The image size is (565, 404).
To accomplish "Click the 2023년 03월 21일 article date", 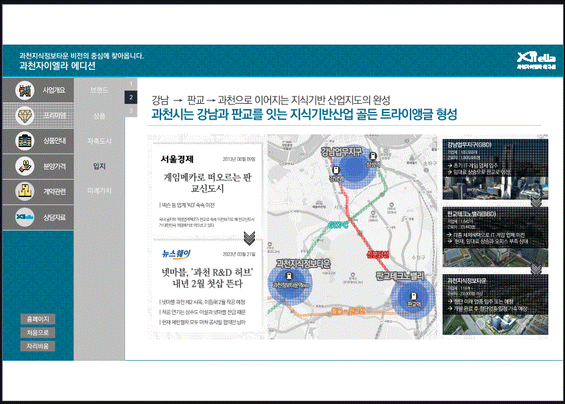I will 238,254.
